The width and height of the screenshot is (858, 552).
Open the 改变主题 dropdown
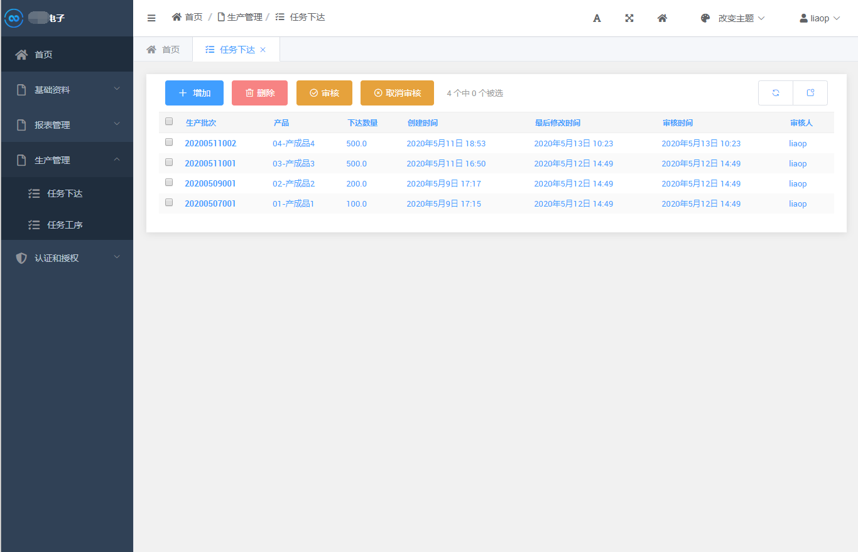[x=732, y=18]
